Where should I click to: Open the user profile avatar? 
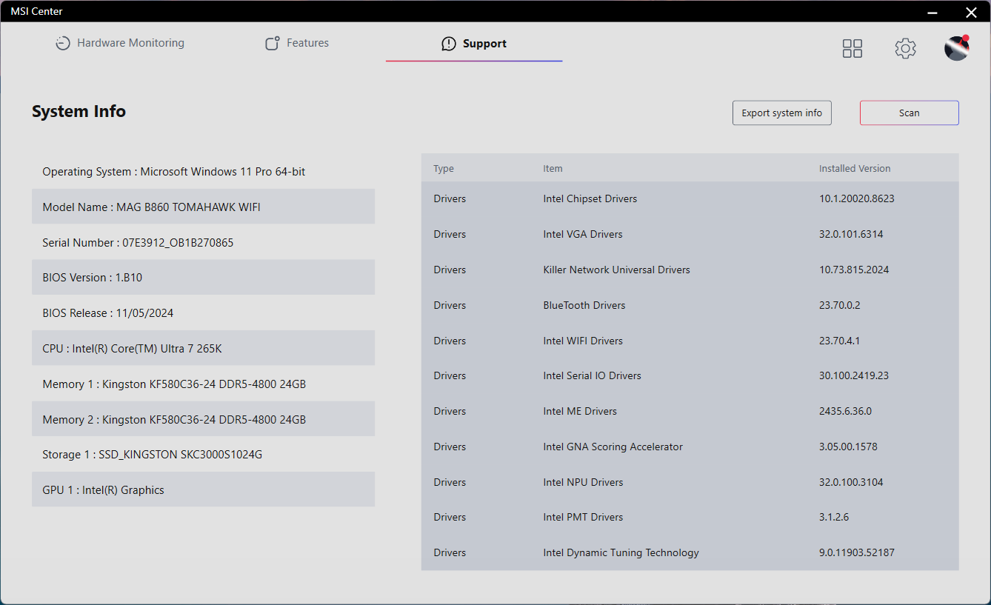(957, 48)
